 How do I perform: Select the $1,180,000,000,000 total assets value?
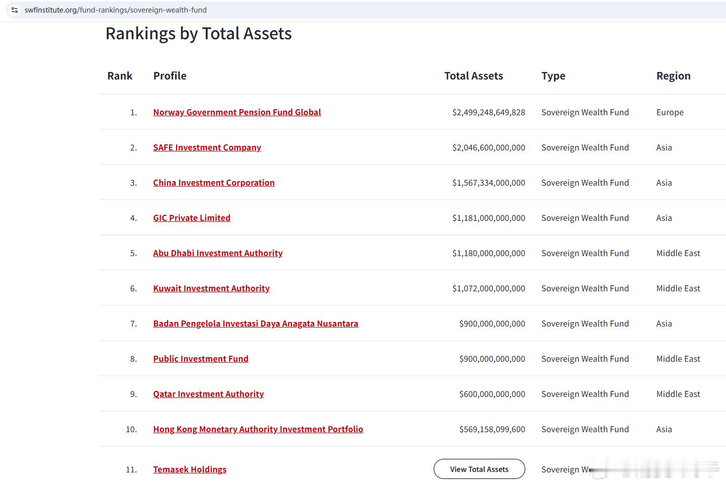[489, 253]
